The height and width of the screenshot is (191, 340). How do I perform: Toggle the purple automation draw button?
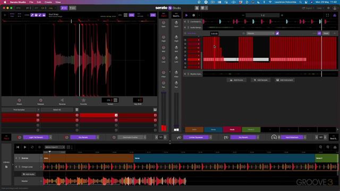pos(277,33)
